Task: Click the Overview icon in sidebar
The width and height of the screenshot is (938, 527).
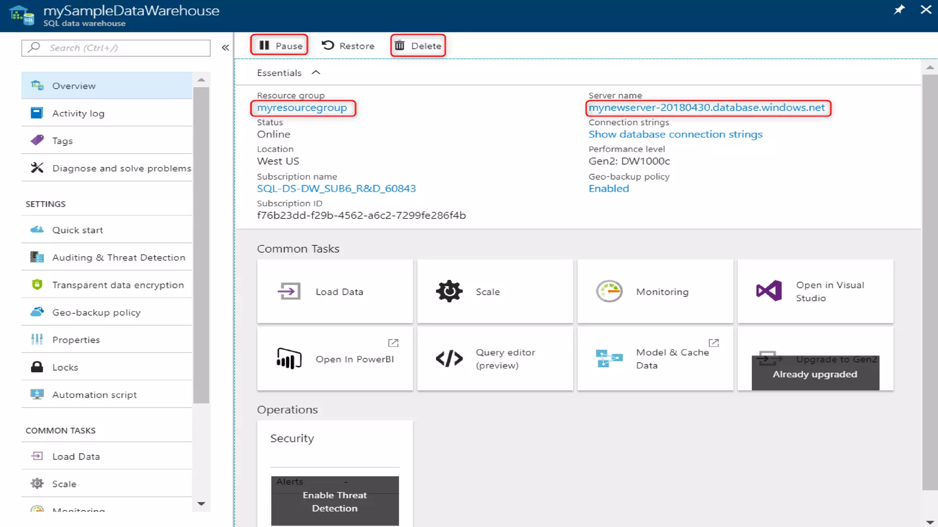Action: (37, 85)
